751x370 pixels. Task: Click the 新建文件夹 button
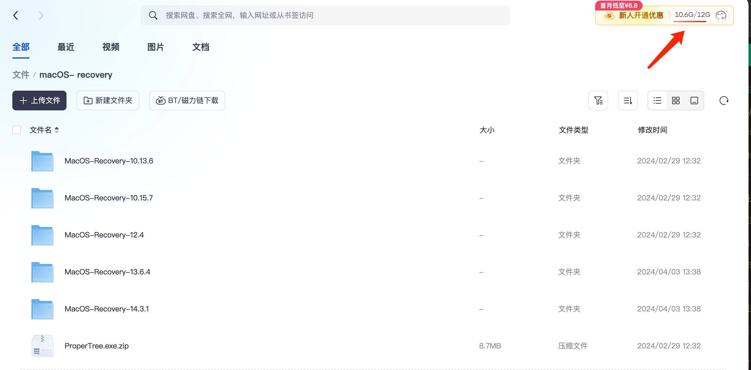coord(108,101)
